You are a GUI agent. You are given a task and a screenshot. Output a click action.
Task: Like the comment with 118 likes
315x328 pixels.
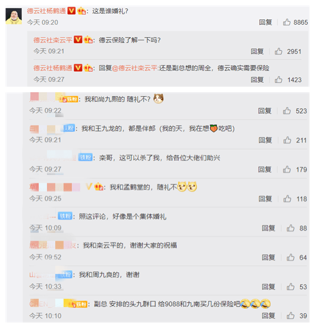tap(287, 199)
